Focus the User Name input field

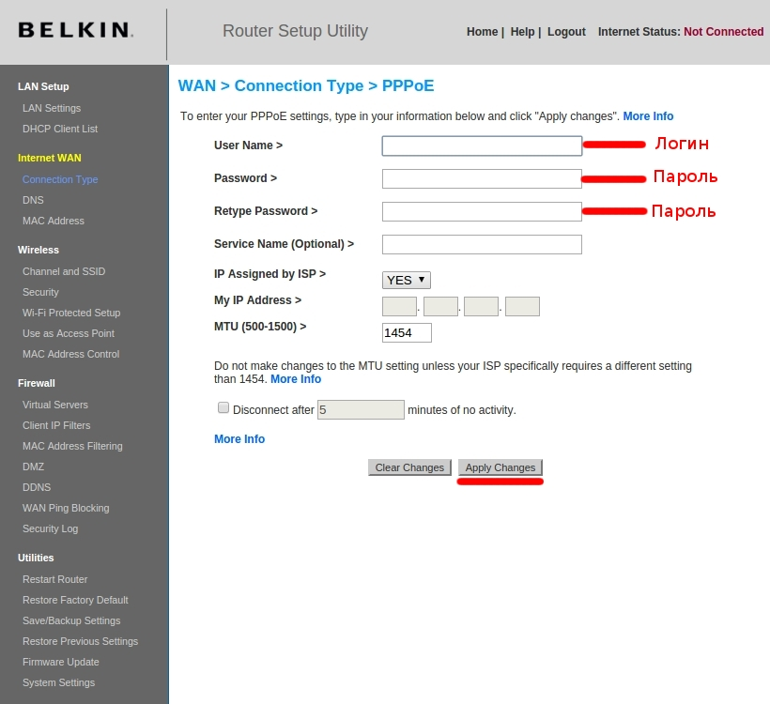click(482, 145)
